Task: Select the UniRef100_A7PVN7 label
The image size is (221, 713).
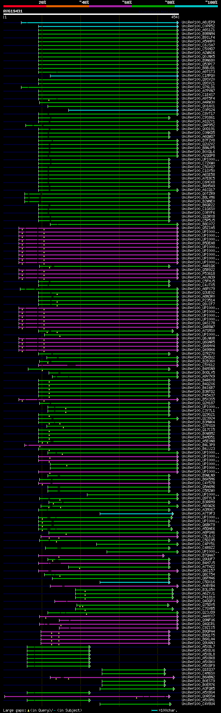Action: click(198, 91)
